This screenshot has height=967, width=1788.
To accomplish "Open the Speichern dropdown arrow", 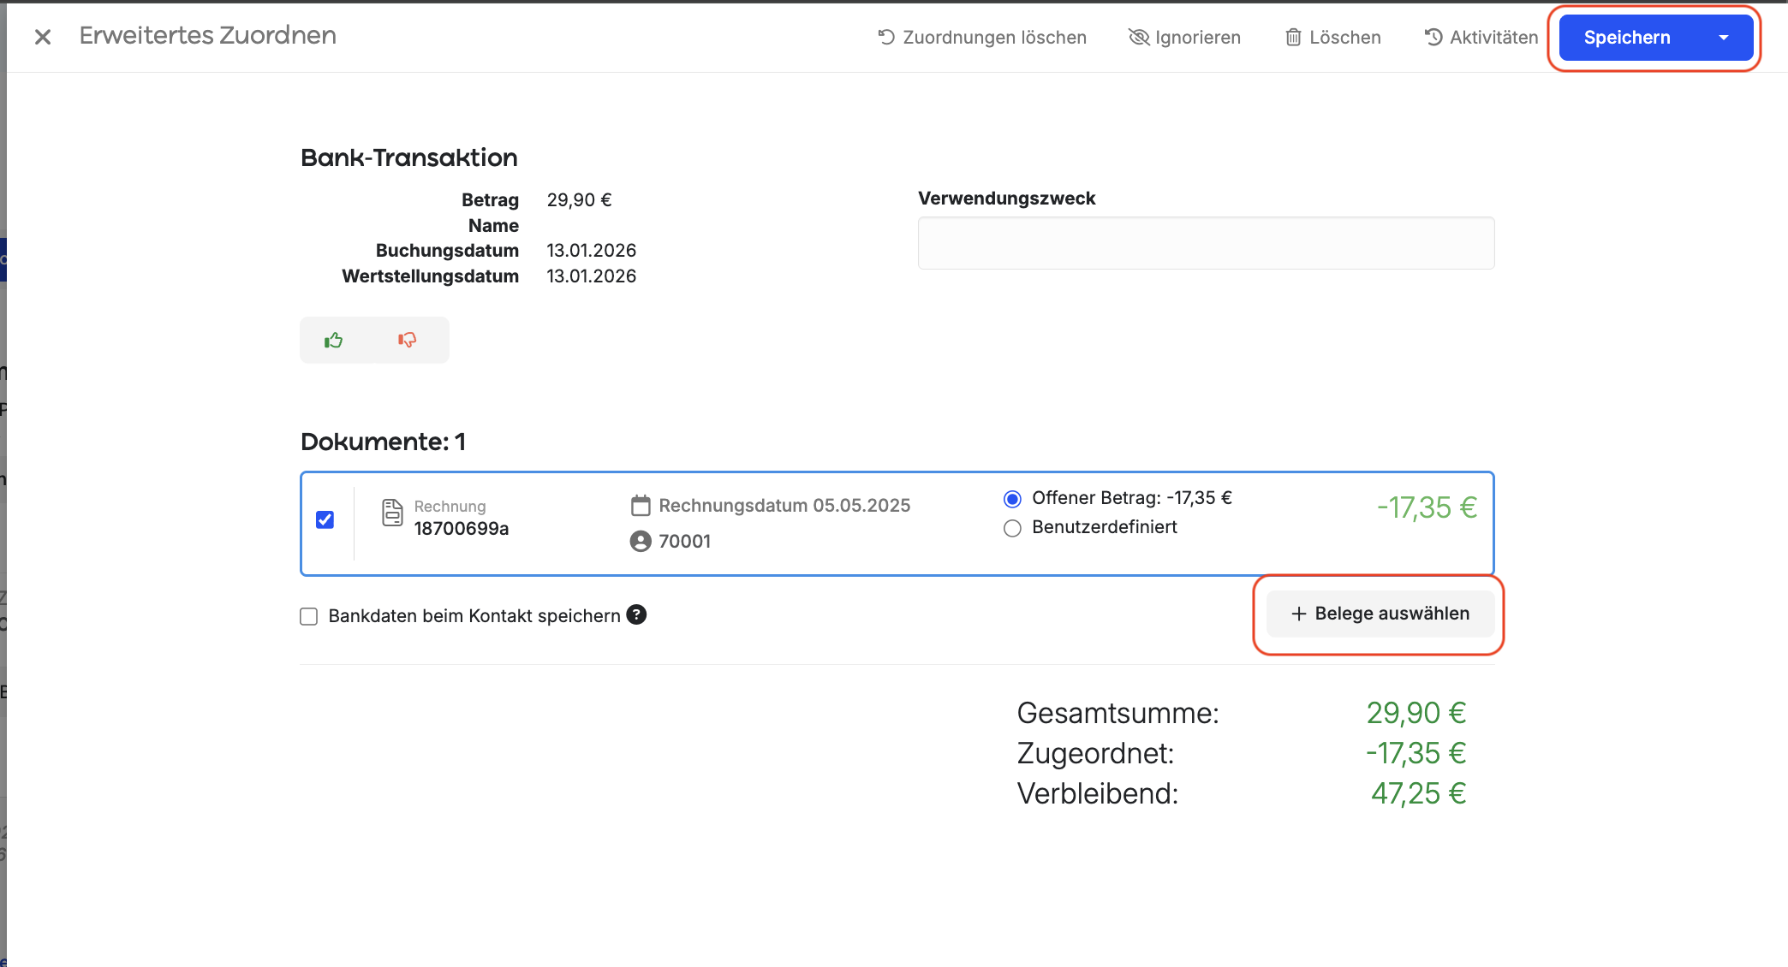I will pyautogui.click(x=1724, y=38).
